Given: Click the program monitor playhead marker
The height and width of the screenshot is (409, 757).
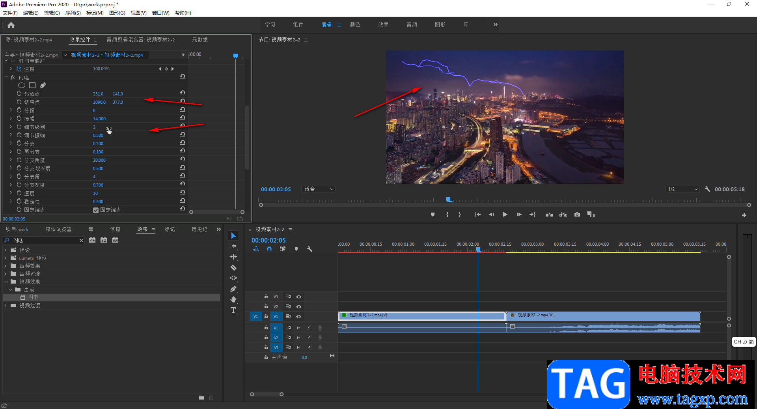Looking at the screenshot, I should coord(449,200).
